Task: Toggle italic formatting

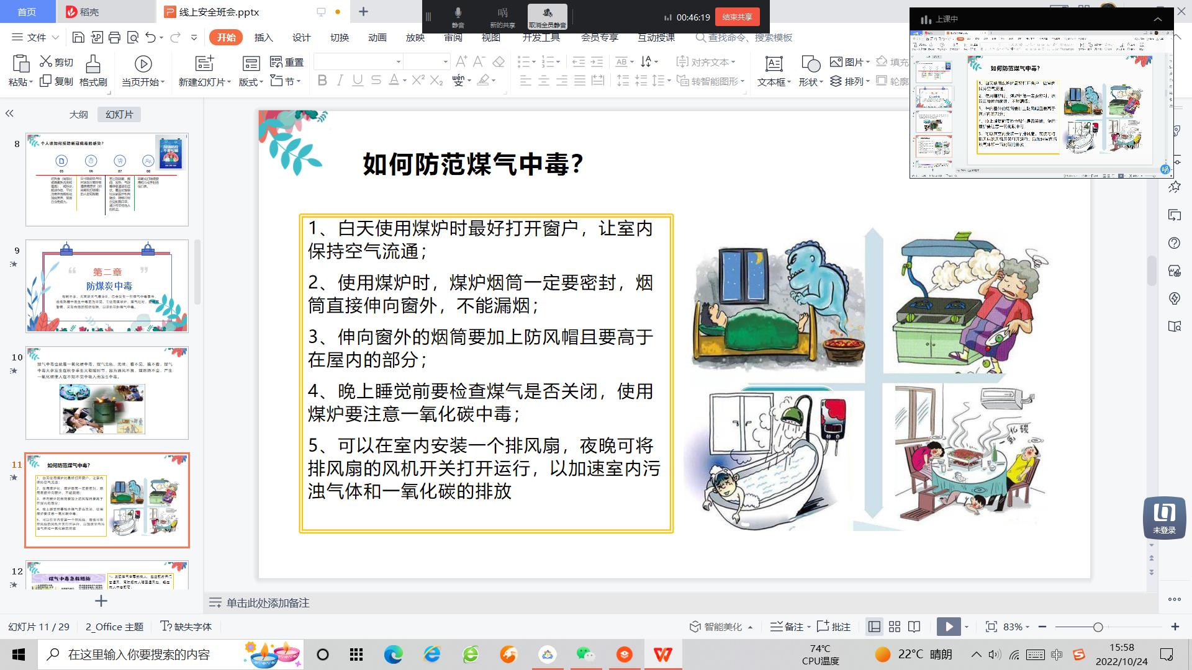Action: 339,81
